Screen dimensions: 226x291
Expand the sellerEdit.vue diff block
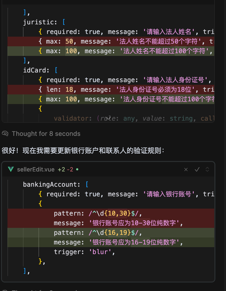[x=207, y=170]
